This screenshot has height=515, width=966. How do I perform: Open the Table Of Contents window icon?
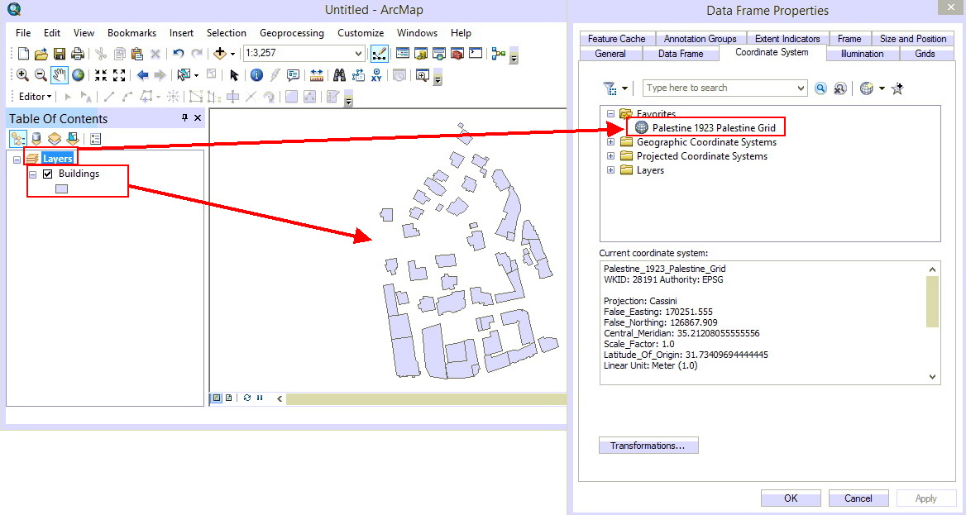point(402,54)
